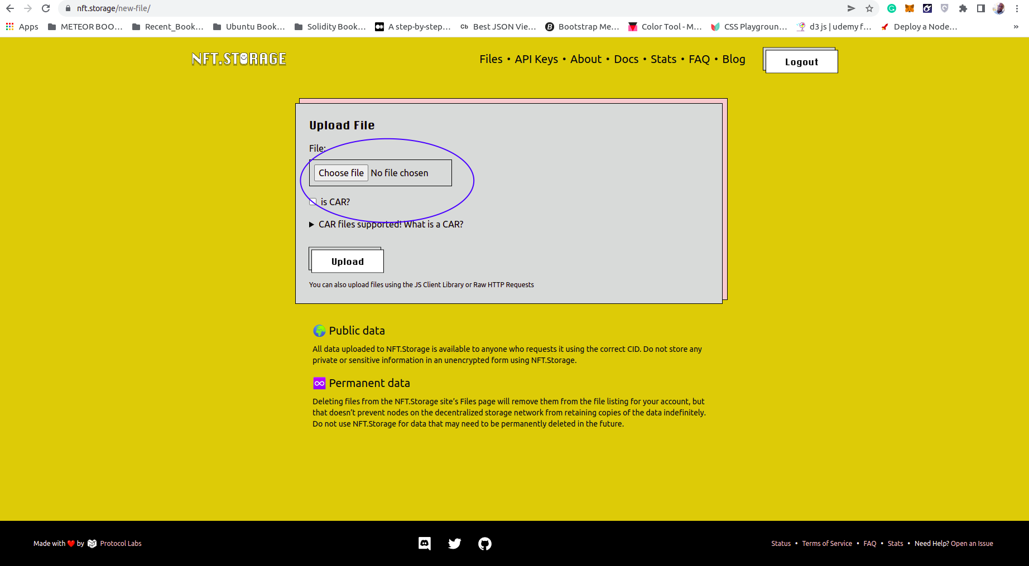This screenshot has height=566, width=1029.
Task: Click the NFT.Storage logo
Action: (239, 59)
